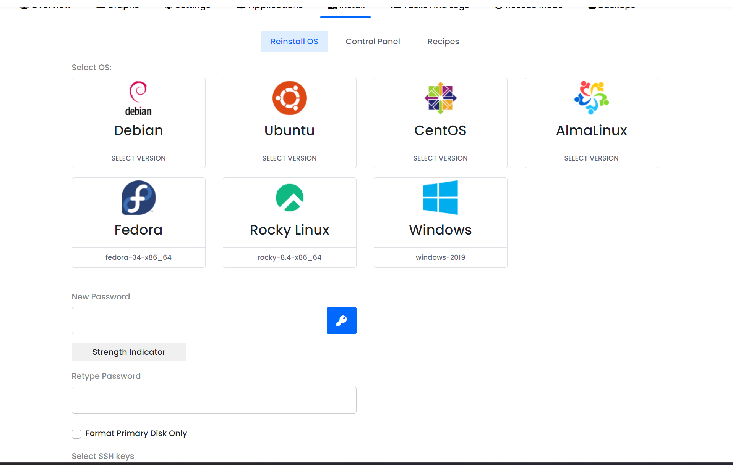
Task: Click the Rocky Linux green logo
Action: click(289, 198)
